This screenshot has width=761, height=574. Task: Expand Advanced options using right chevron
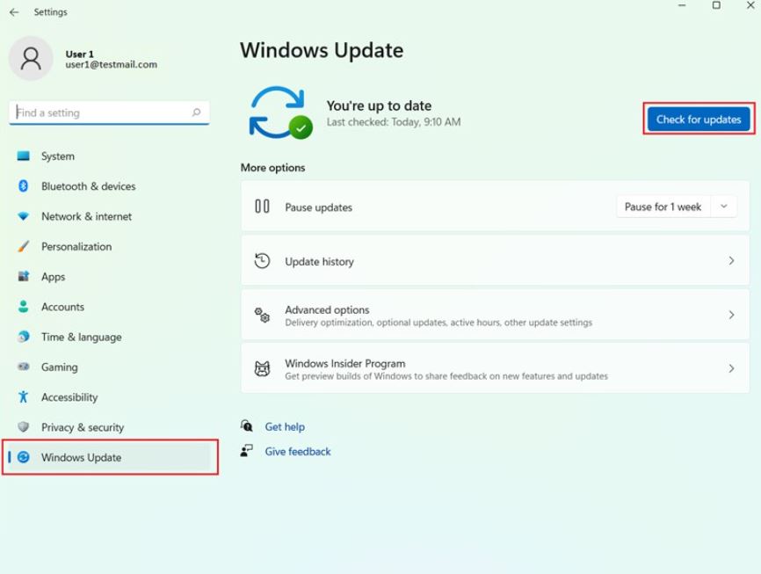[x=731, y=315]
